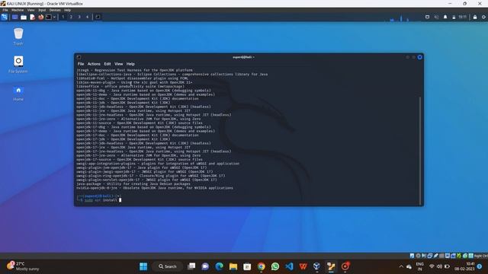Open the terminal Actions menu

94,64
